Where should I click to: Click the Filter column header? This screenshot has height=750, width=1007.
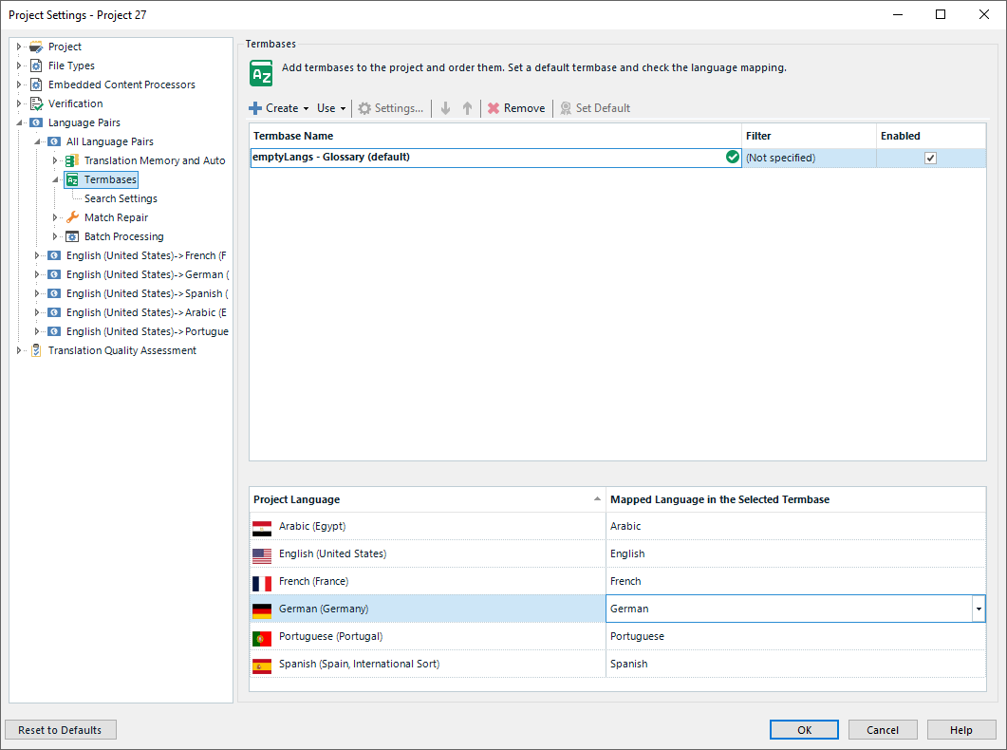809,136
